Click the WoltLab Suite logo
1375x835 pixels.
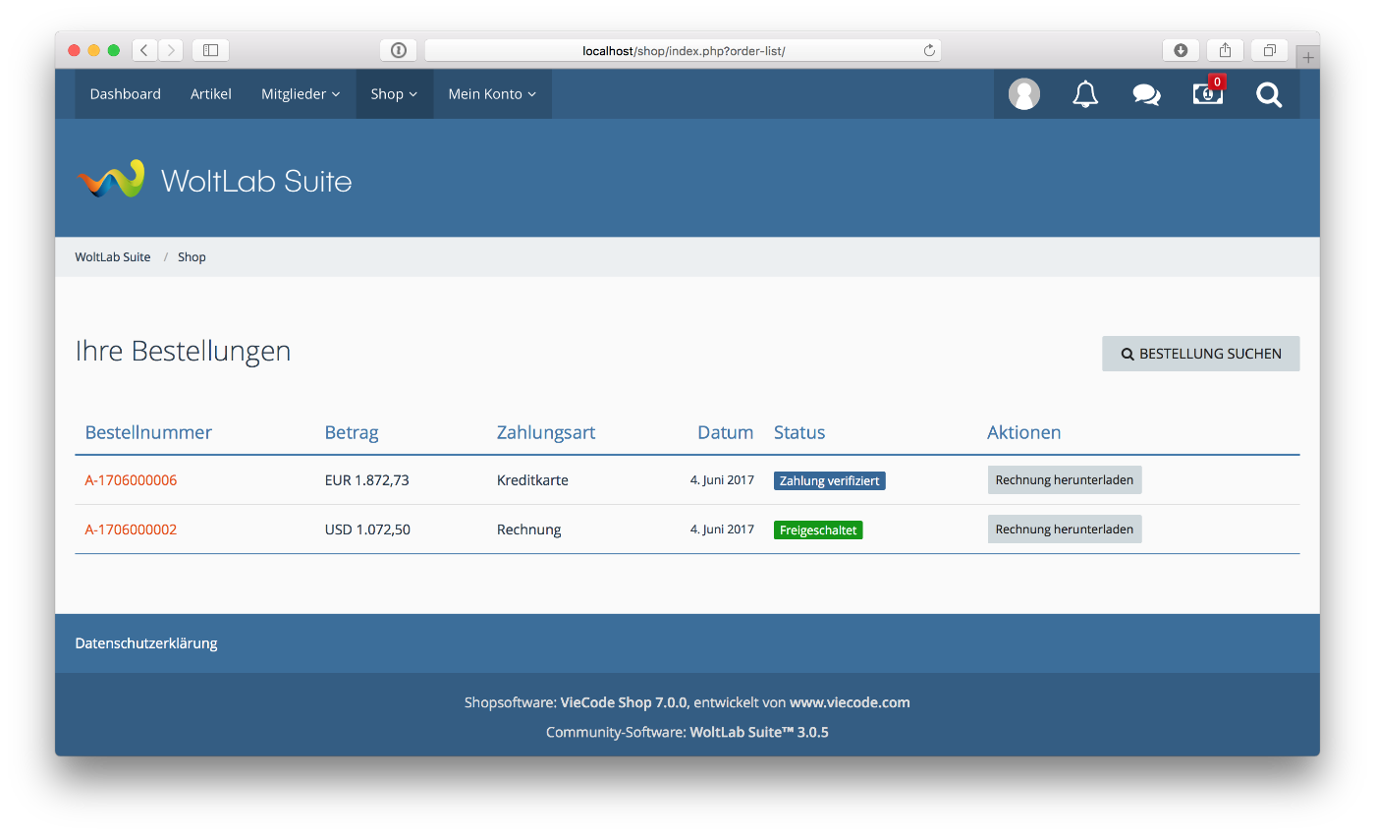click(214, 181)
